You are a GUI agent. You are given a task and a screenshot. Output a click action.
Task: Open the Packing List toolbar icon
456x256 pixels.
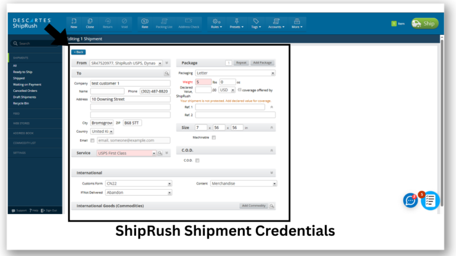164,23
